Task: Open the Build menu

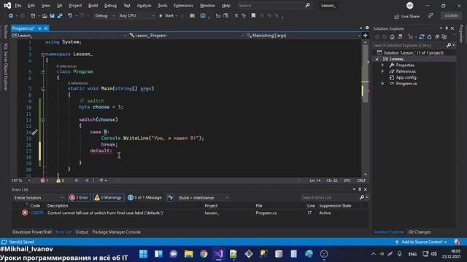Action: [x=93, y=5]
